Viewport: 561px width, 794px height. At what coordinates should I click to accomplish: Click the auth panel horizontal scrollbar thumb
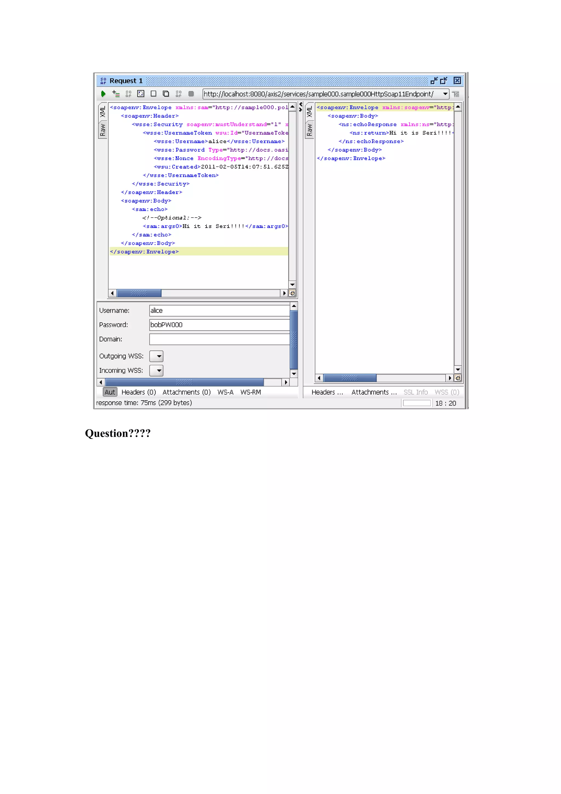coord(184,382)
